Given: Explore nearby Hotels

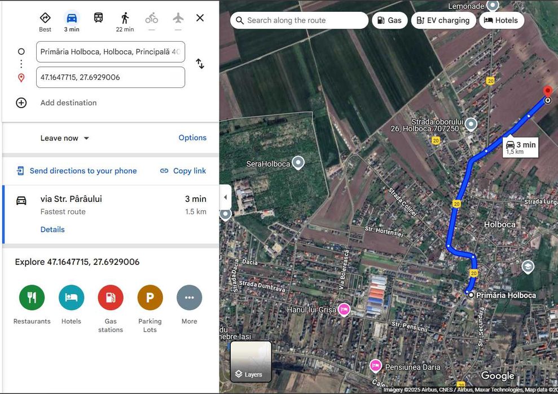Looking at the screenshot, I should (72, 298).
